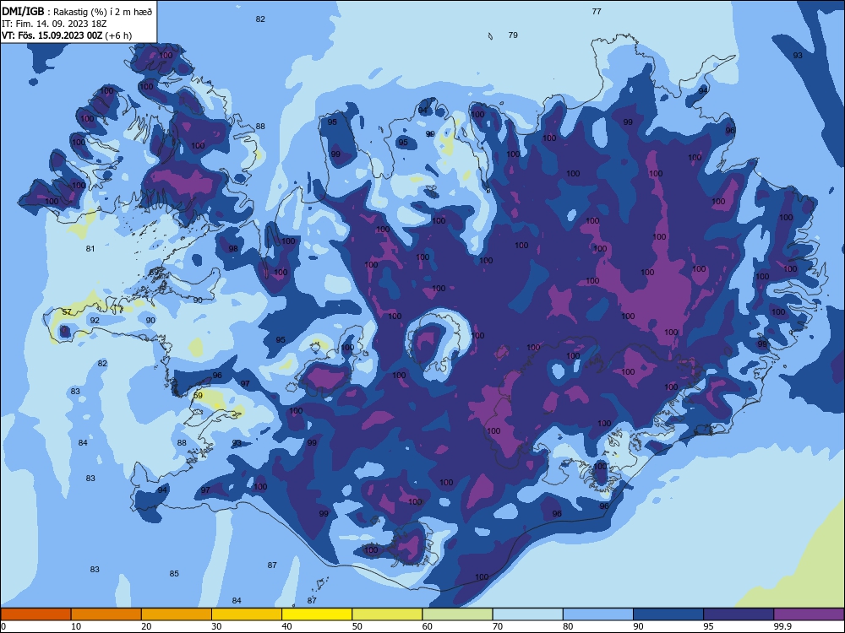Click the legend scale label '70'
This screenshot has width=845, height=633.
[x=498, y=626]
